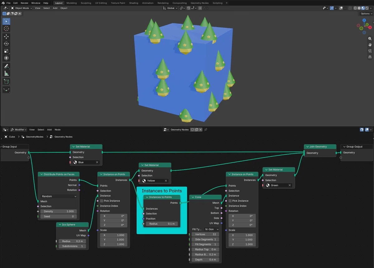Open the node editor Add menu
Viewport: 374px width, 268px height.
pos(49,130)
